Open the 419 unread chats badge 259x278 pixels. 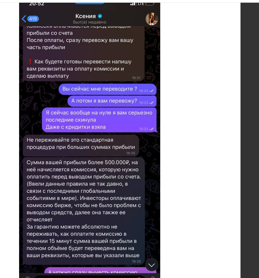(x=33, y=19)
